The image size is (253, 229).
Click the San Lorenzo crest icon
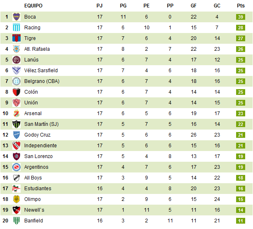[16, 156]
